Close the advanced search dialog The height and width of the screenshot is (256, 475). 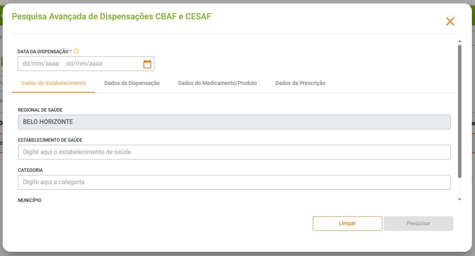pos(450,22)
